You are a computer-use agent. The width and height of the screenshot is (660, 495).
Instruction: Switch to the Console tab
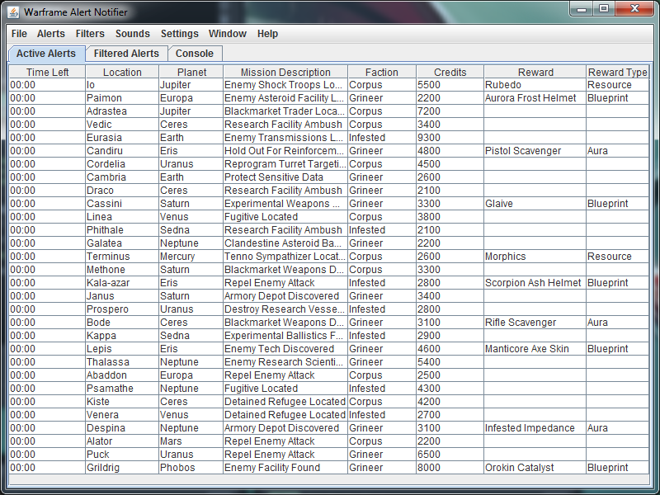click(195, 54)
